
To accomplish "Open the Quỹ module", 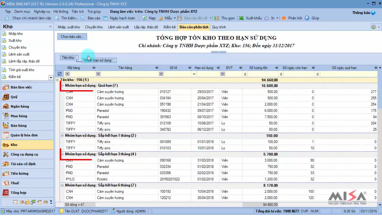I will point(27,97).
